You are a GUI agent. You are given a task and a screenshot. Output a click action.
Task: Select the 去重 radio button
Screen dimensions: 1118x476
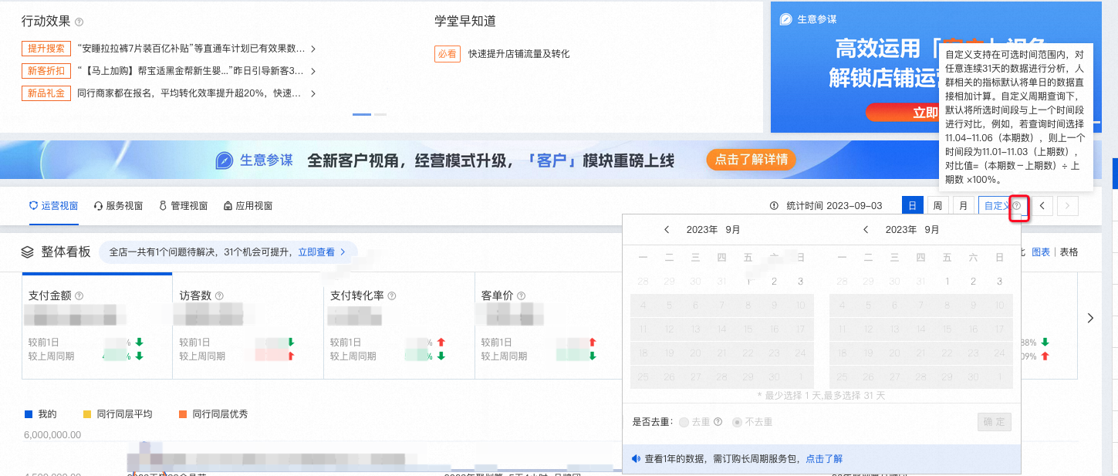tap(684, 422)
